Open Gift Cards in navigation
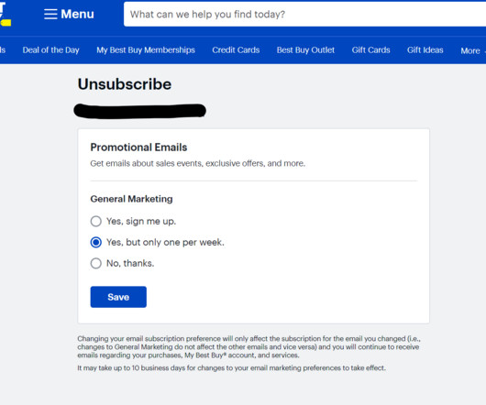This screenshot has height=405, width=486. pos(370,50)
